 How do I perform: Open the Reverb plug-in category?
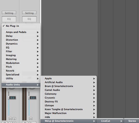21,71
